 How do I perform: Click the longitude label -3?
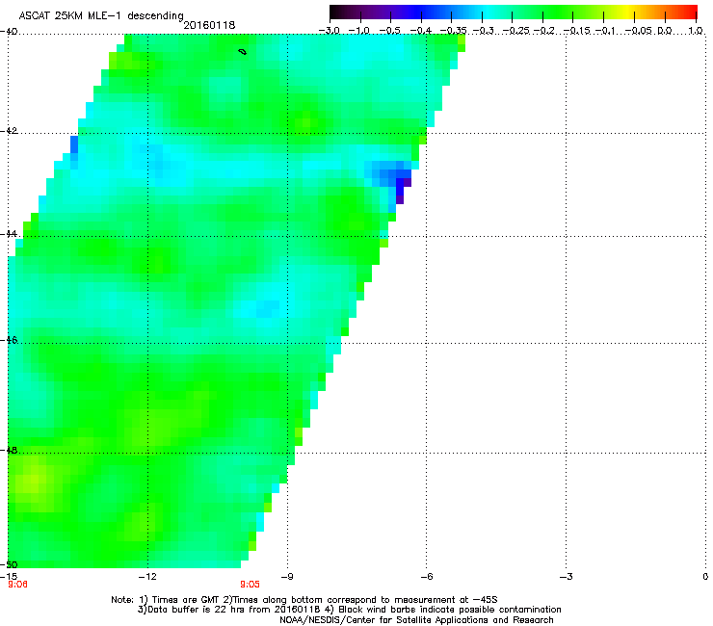566,577
